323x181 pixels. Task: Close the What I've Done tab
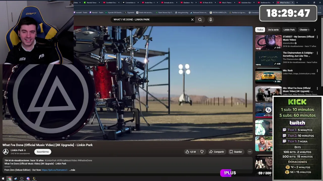(292, 3)
